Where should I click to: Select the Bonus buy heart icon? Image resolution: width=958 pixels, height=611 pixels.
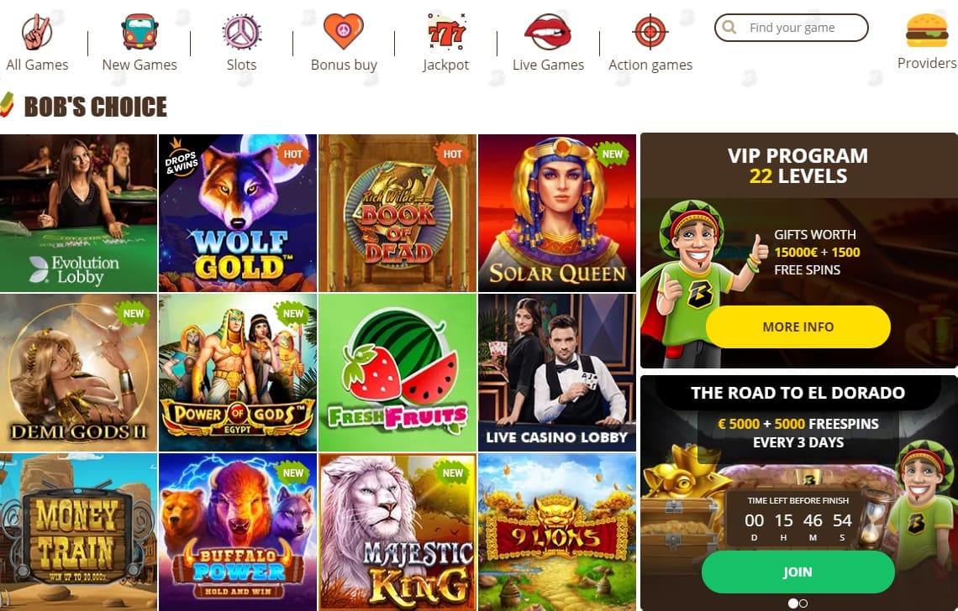(344, 31)
